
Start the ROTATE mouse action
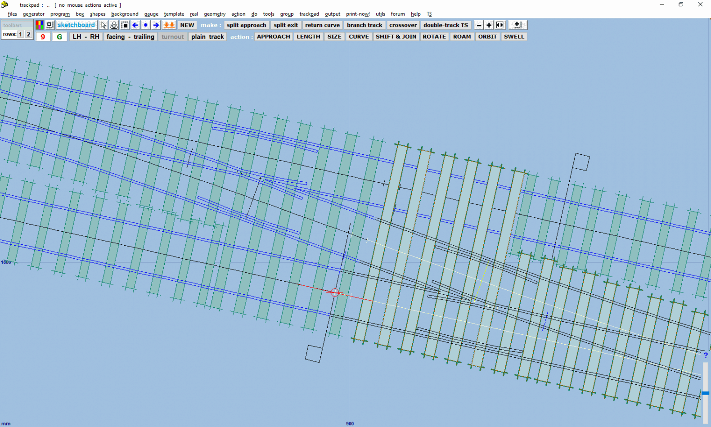434,37
